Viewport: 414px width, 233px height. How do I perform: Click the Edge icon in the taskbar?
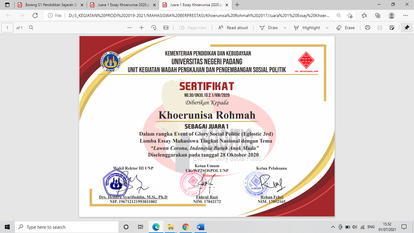[156, 227]
